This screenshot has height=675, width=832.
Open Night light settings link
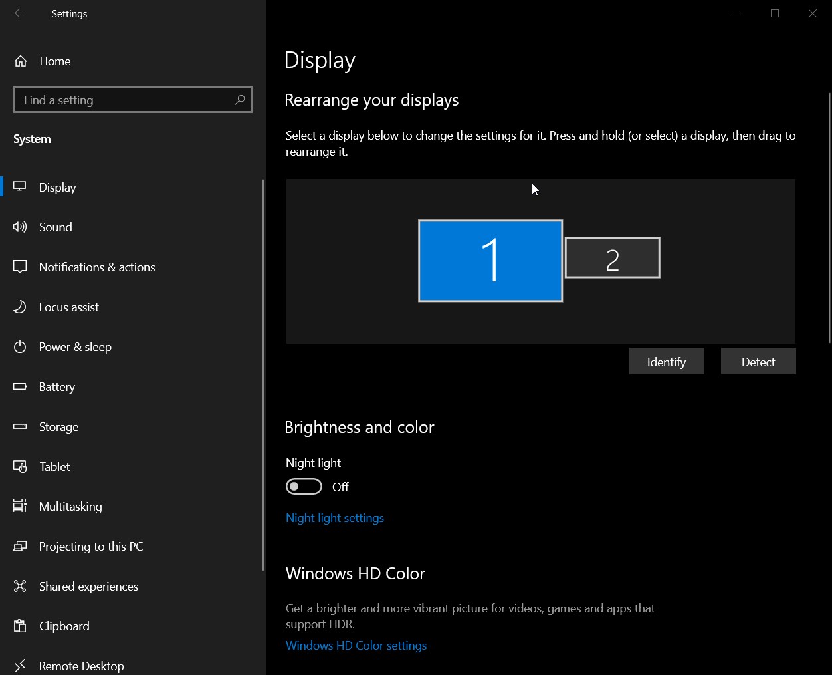tap(334, 517)
